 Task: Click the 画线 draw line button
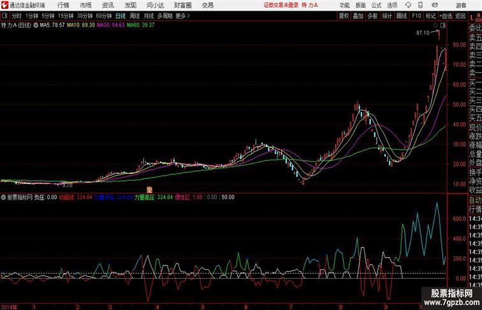(402, 16)
